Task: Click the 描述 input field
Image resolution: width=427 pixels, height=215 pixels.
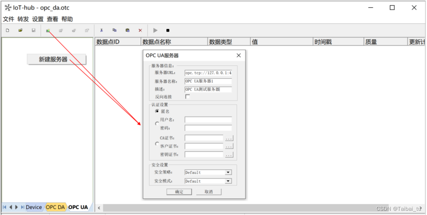Action: click(x=208, y=89)
